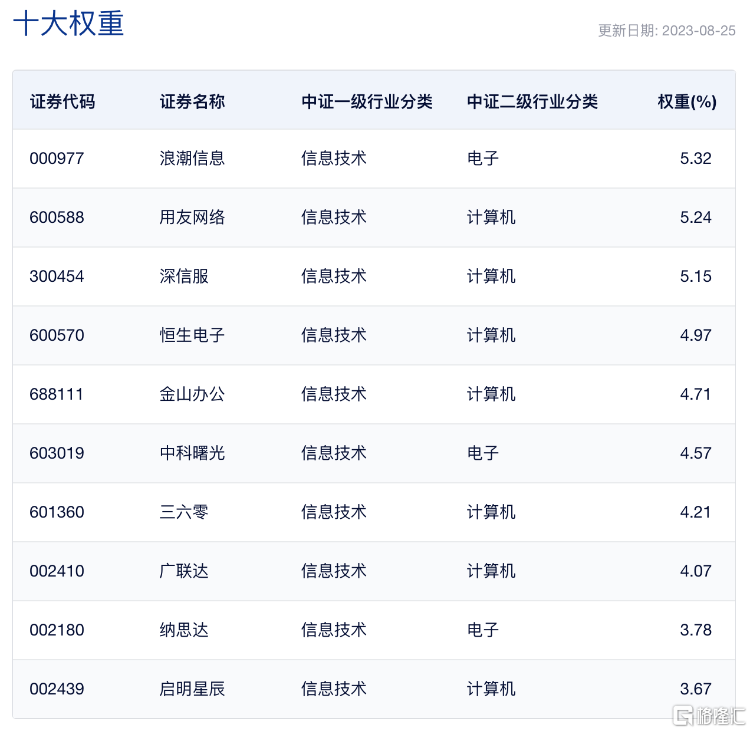This screenshot has height=731, width=750.
Task: Select the 权重(%) column header
Action: click(x=687, y=101)
